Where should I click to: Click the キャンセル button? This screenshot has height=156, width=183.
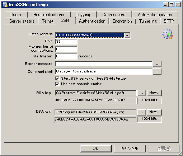point(130,148)
